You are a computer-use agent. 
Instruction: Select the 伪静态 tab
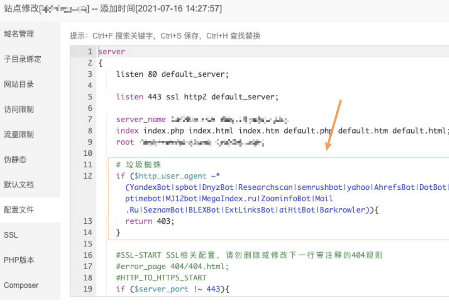coord(15,160)
